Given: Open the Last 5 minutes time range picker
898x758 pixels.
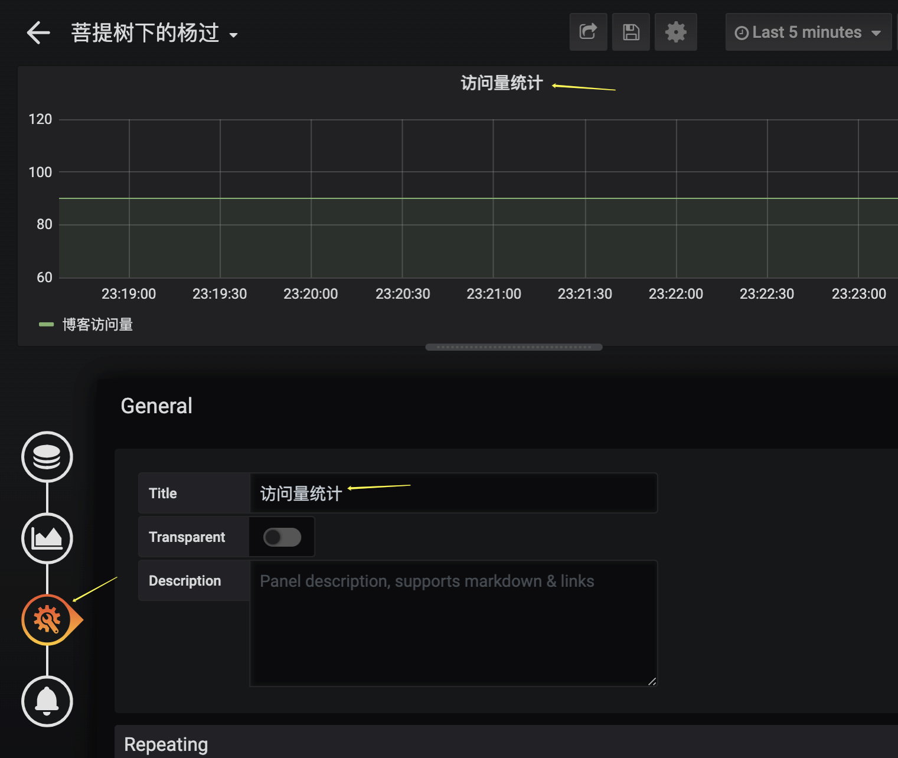Looking at the screenshot, I should [x=808, y=32].
